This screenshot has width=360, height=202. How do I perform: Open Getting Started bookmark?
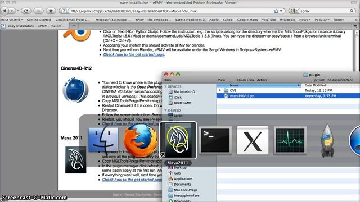39,20
